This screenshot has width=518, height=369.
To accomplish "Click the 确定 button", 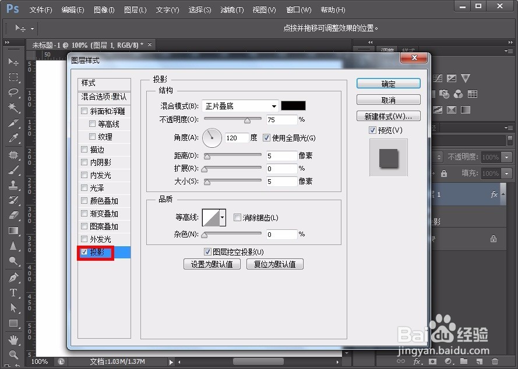I will click(389, 84).
